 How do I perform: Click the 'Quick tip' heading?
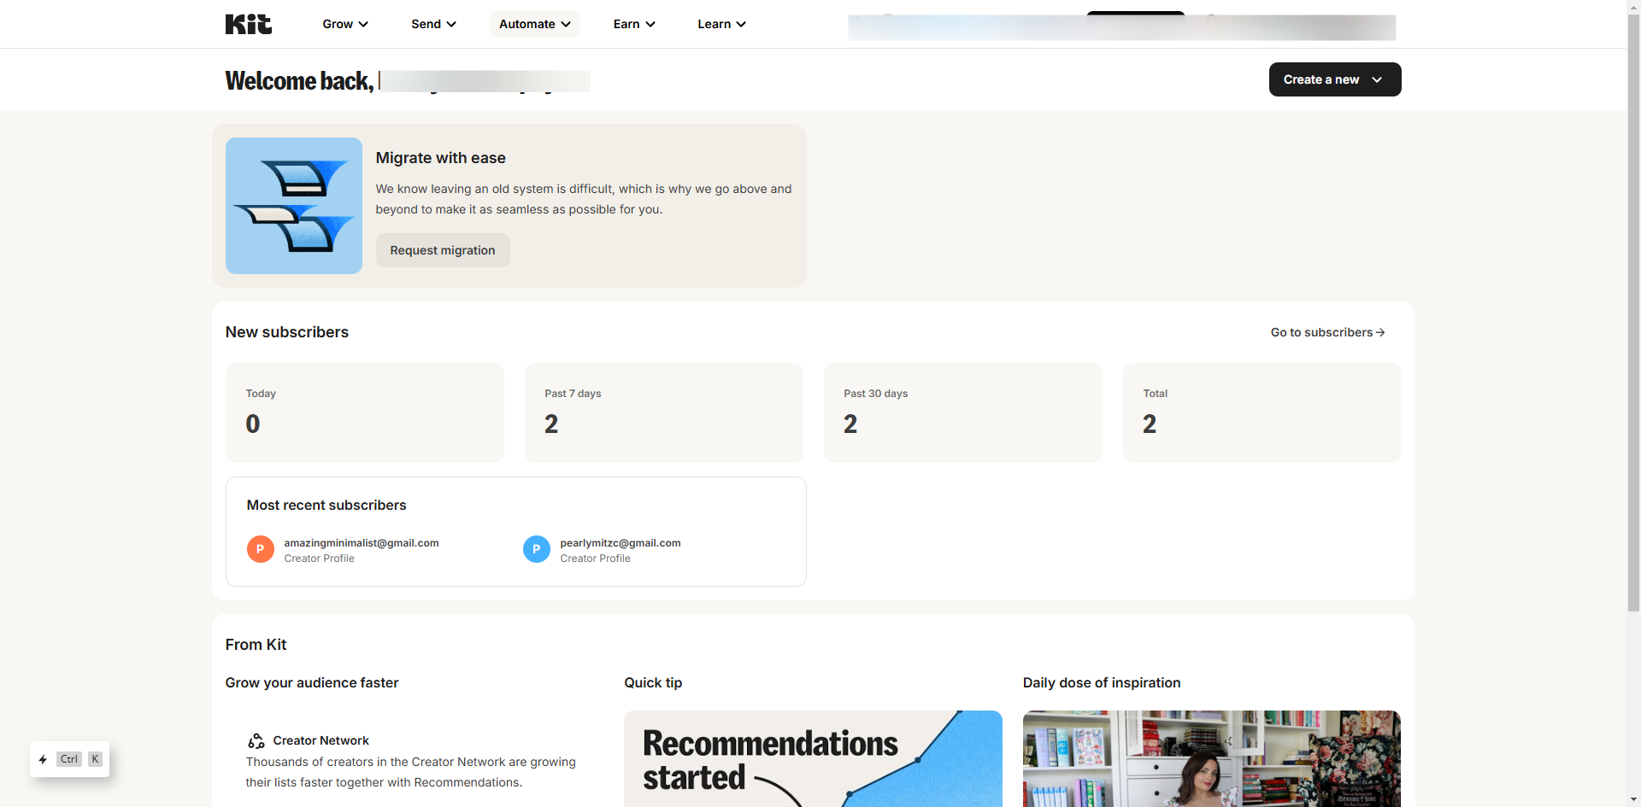pos(653,683)
